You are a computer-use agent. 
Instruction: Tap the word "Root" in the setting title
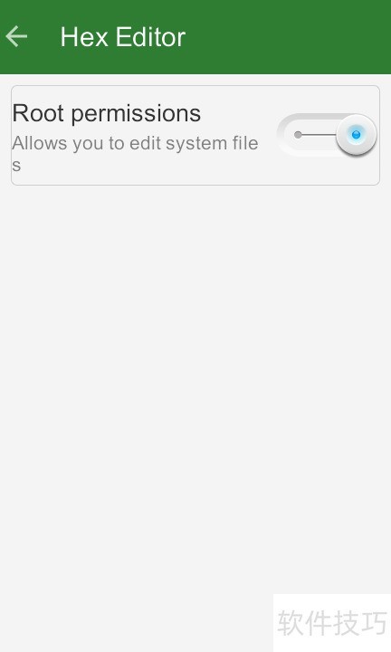pyautogui.click(x=38, y=113)
